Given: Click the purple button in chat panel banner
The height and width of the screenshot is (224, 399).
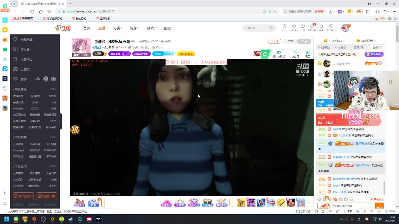Looking at the screenshot, I should pyautogui.click(x=374, y=54).
